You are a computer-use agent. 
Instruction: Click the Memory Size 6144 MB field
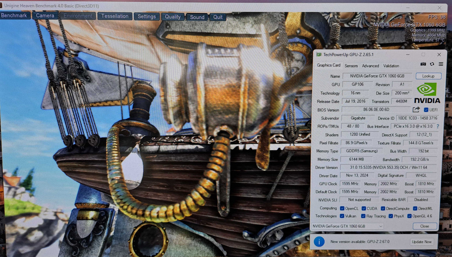356,159
